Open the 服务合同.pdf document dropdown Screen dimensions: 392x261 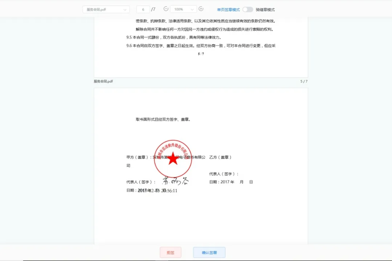(x=106, y=9)
